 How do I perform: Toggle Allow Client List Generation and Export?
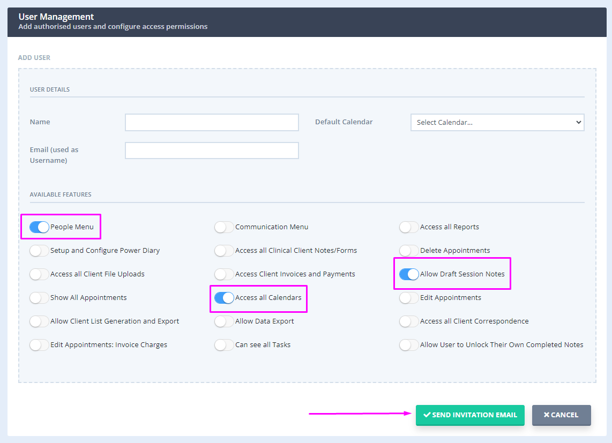39,321
